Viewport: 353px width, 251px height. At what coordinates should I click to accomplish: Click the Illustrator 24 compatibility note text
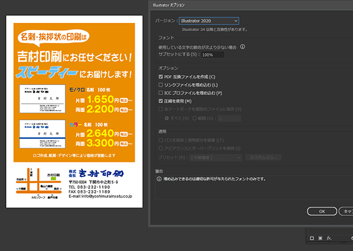[215, 29]
